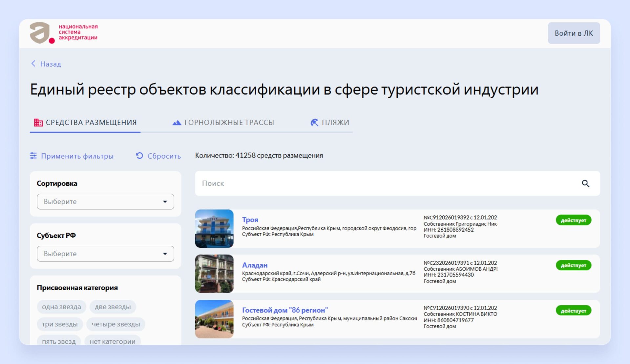Image resolution: width=630 pixels, height=364 pixels.
Task: Click the mountain icon for ski slopes
Action: point(177,123)
